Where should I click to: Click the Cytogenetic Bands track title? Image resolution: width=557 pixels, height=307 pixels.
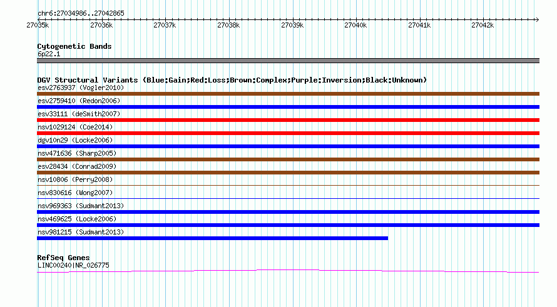tap(74, 46)
